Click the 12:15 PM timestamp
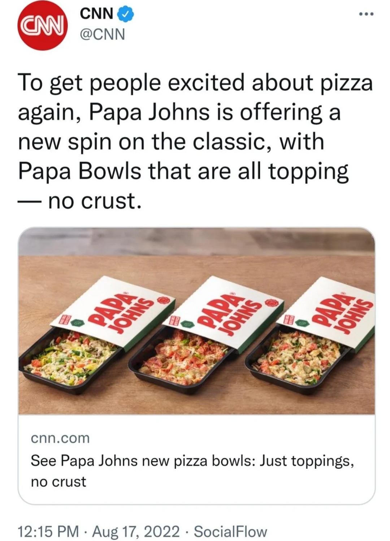This screenshot has height=541, width=390. tap(48, 531)
